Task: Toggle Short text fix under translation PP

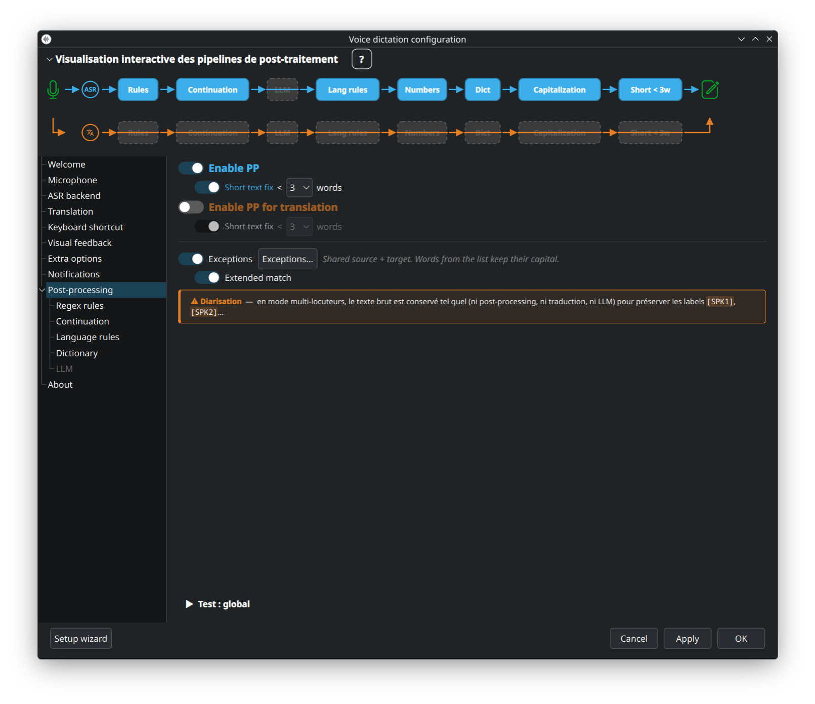Action: pos(207,226)
